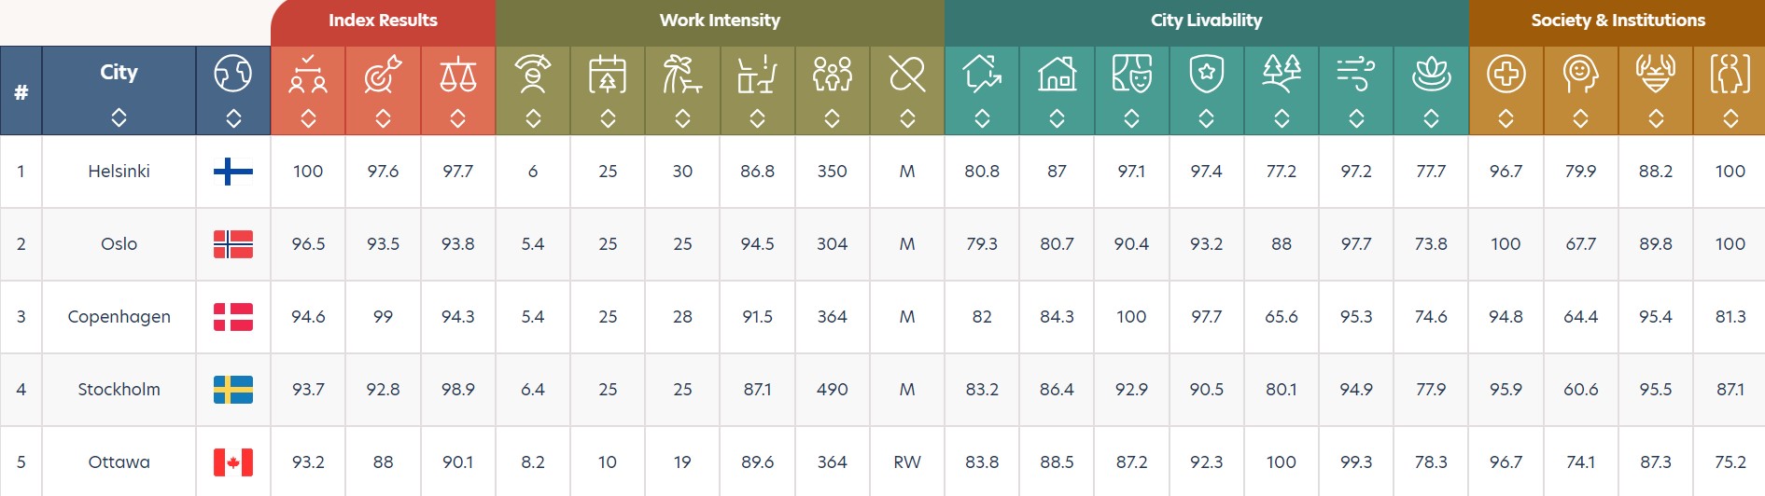The width and height of the screenshot is (1765, 496).
Task: Open the Index Results tab
Action: click(x=383, y=21)
